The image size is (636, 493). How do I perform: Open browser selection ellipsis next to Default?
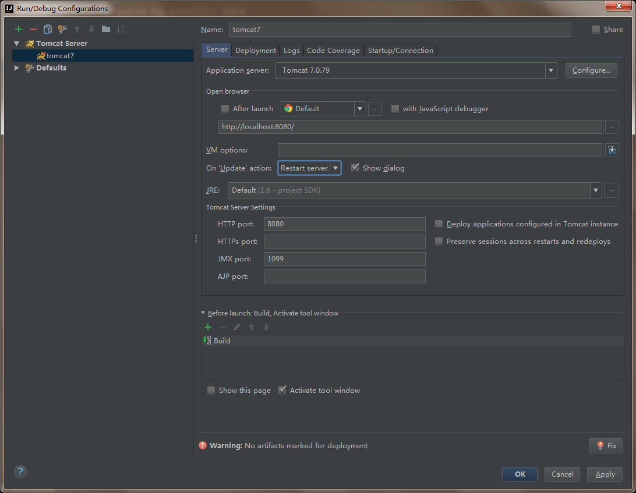point(375,109)
